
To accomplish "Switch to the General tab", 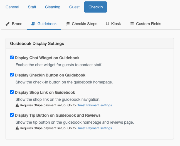I will [x=12, y=7].
